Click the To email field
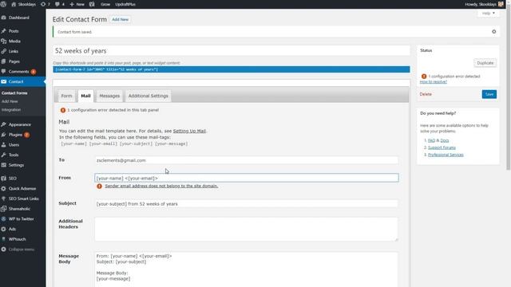This screenshot has height=287, width=511. click(x=247, y=160)
